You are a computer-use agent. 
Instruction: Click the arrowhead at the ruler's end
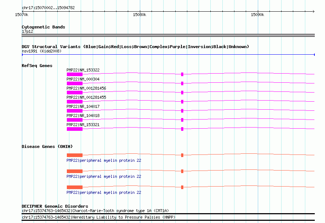pyautogui.click(x=313, y=11)
